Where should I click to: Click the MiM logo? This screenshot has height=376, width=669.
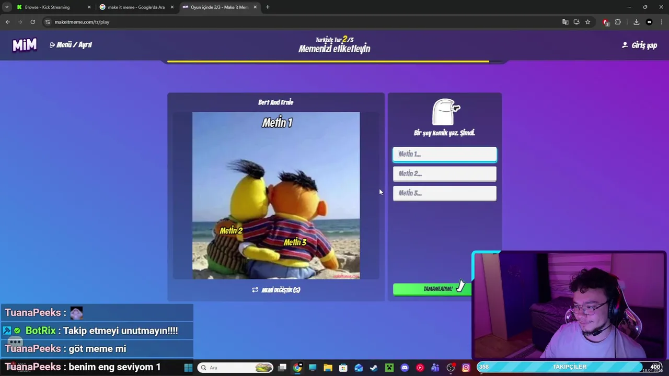(25, 45)
